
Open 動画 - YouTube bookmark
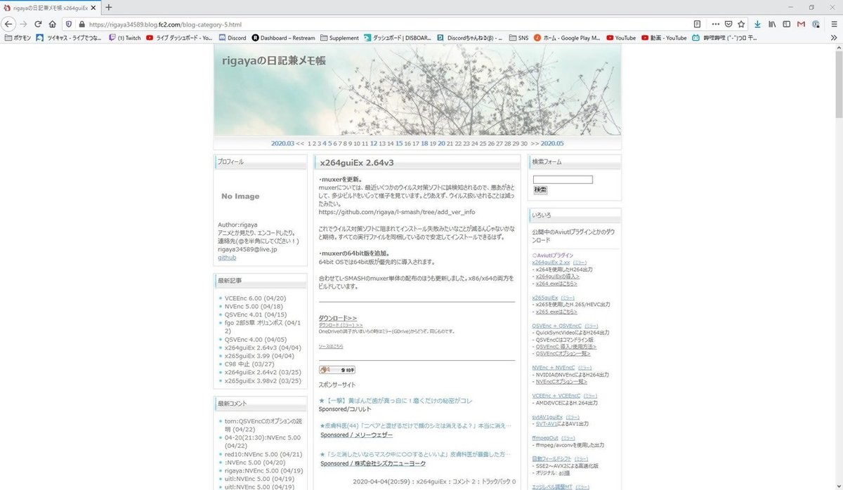tap(664, 38)
